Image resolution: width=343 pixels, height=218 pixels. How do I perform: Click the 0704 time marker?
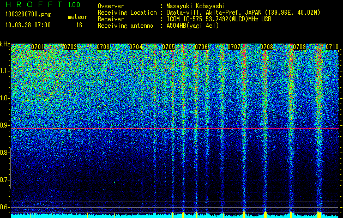pos(136,47)
